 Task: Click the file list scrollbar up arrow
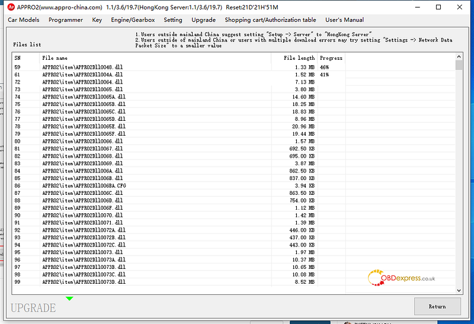tap(459, 56)
